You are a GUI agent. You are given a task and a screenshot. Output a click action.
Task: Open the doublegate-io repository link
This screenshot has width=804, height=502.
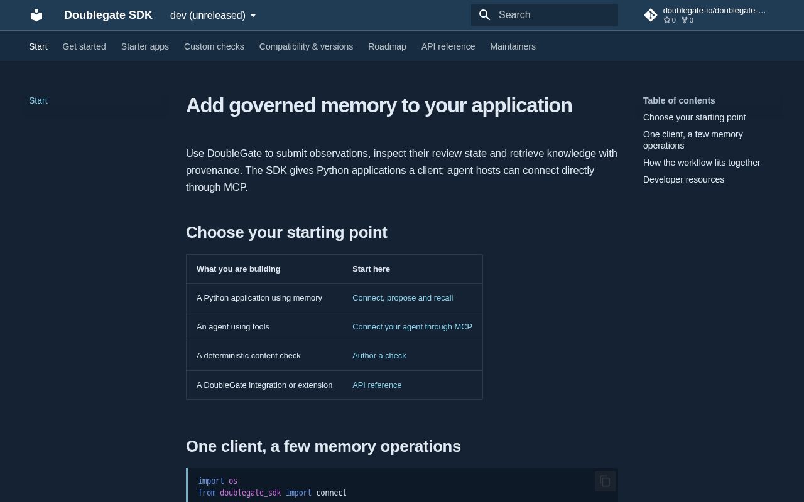[x=714, y=10]
